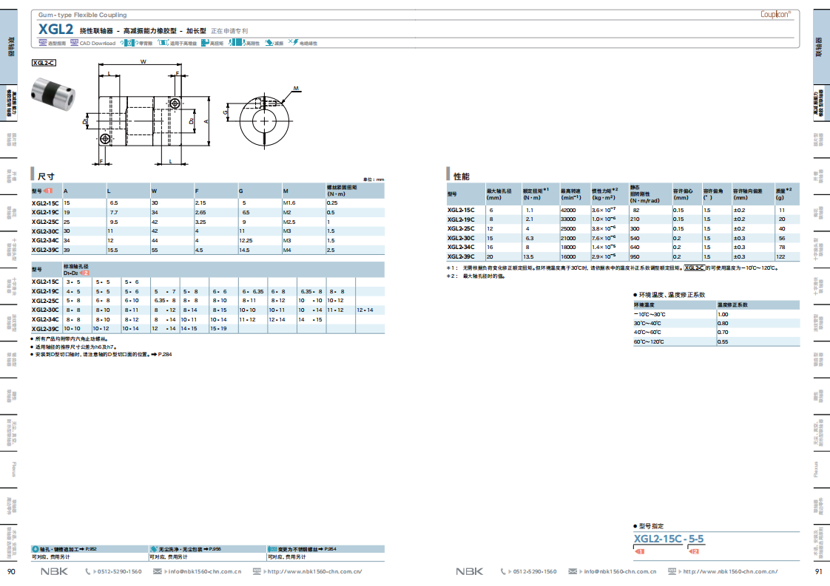This screenshot has height=586, width=830.
Task: Open the CAD Download link
Action: pyautogui.click(x=98, y=44)
